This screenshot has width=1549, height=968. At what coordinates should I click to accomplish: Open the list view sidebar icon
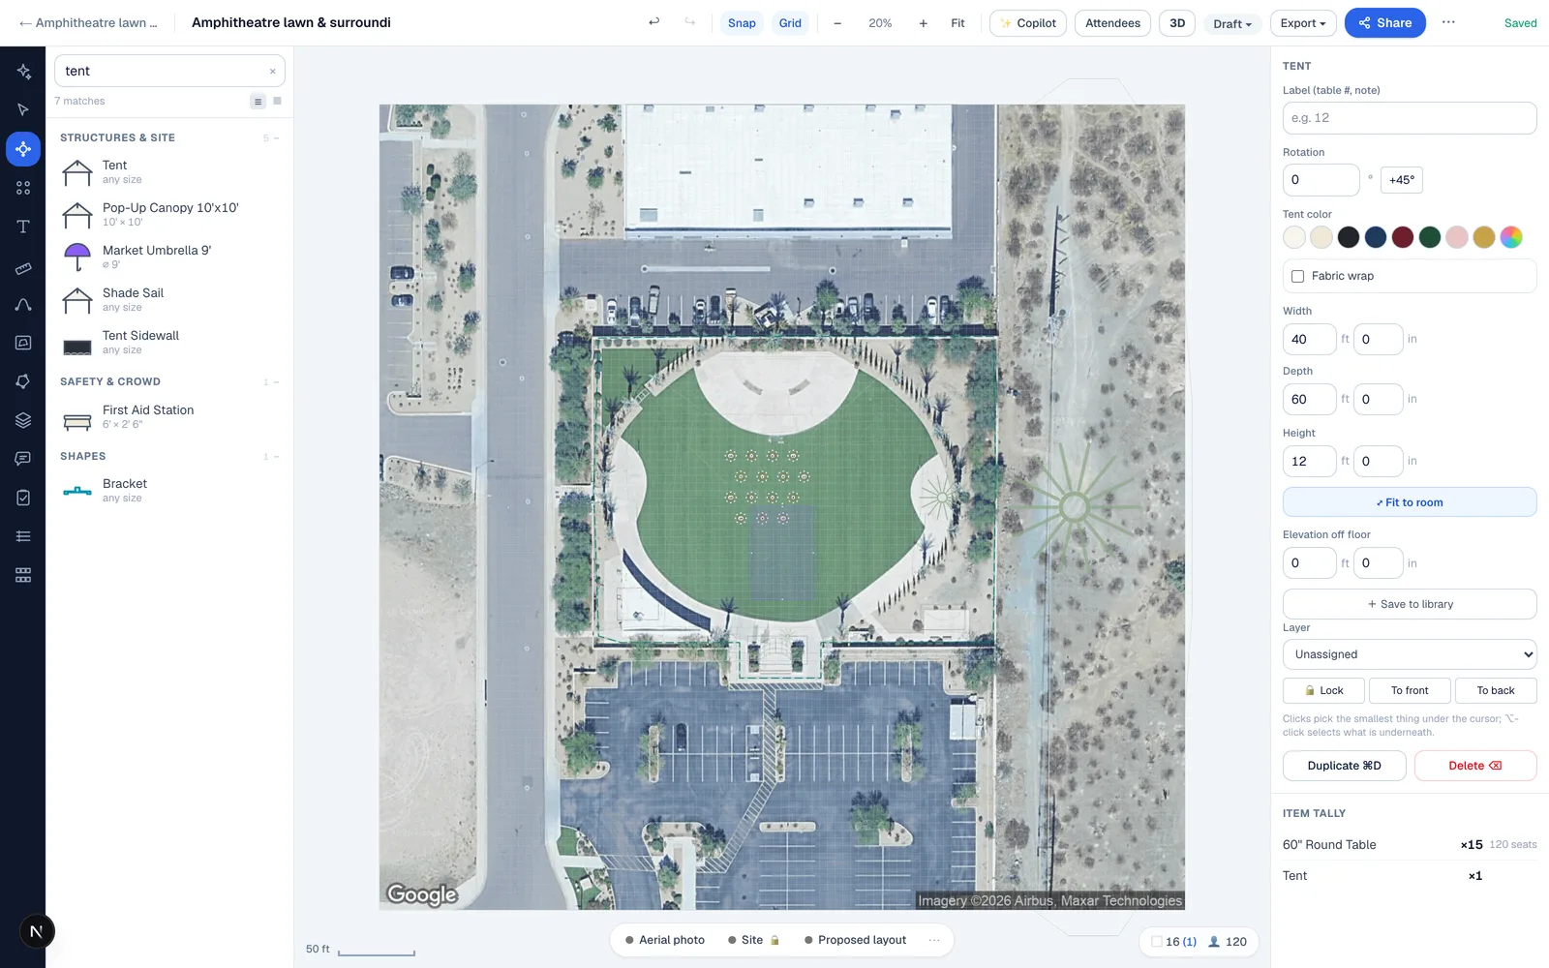click(x=23, y=536)
